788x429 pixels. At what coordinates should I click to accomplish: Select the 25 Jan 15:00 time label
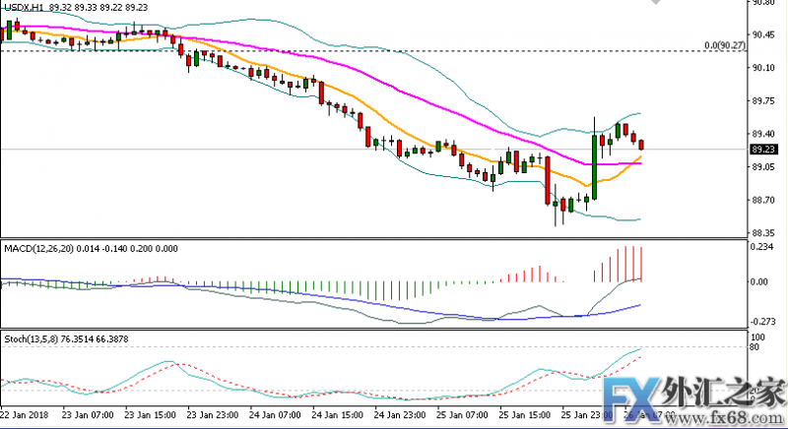526,415
